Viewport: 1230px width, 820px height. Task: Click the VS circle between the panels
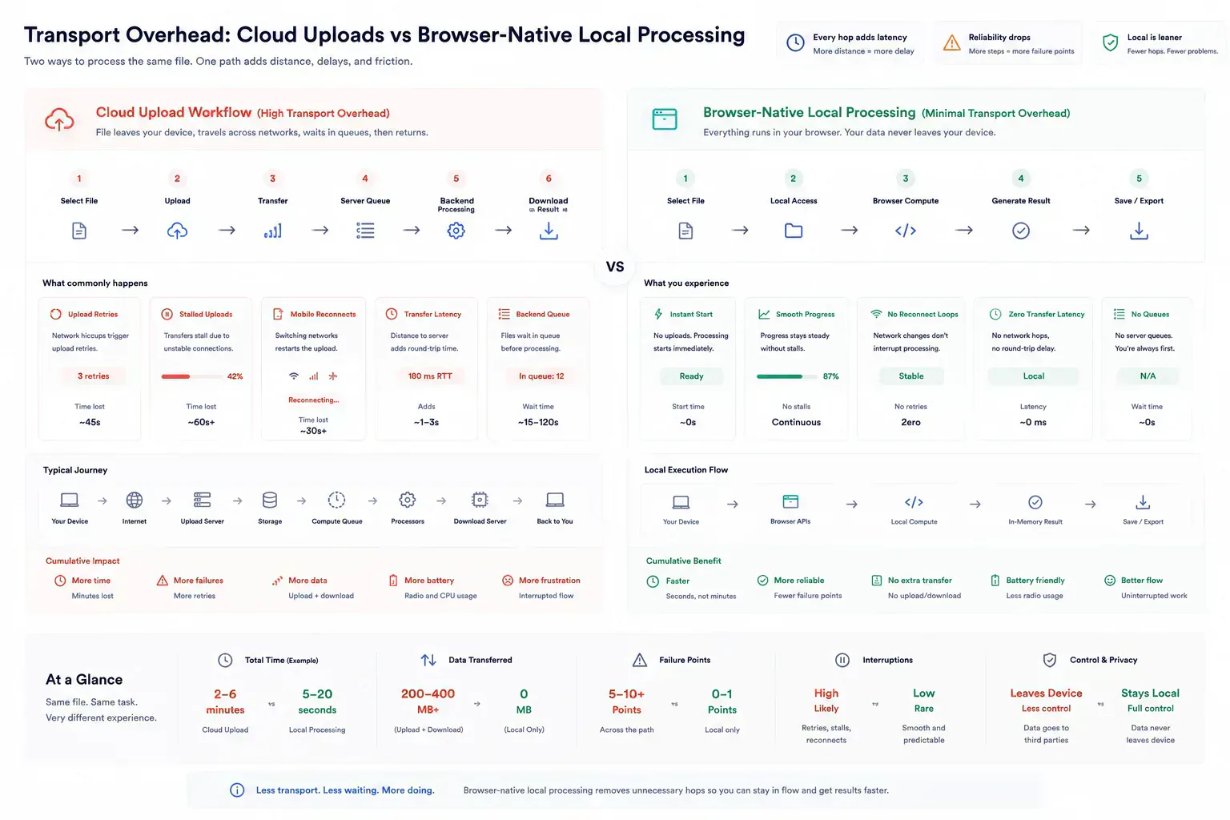tap(615, 267)
